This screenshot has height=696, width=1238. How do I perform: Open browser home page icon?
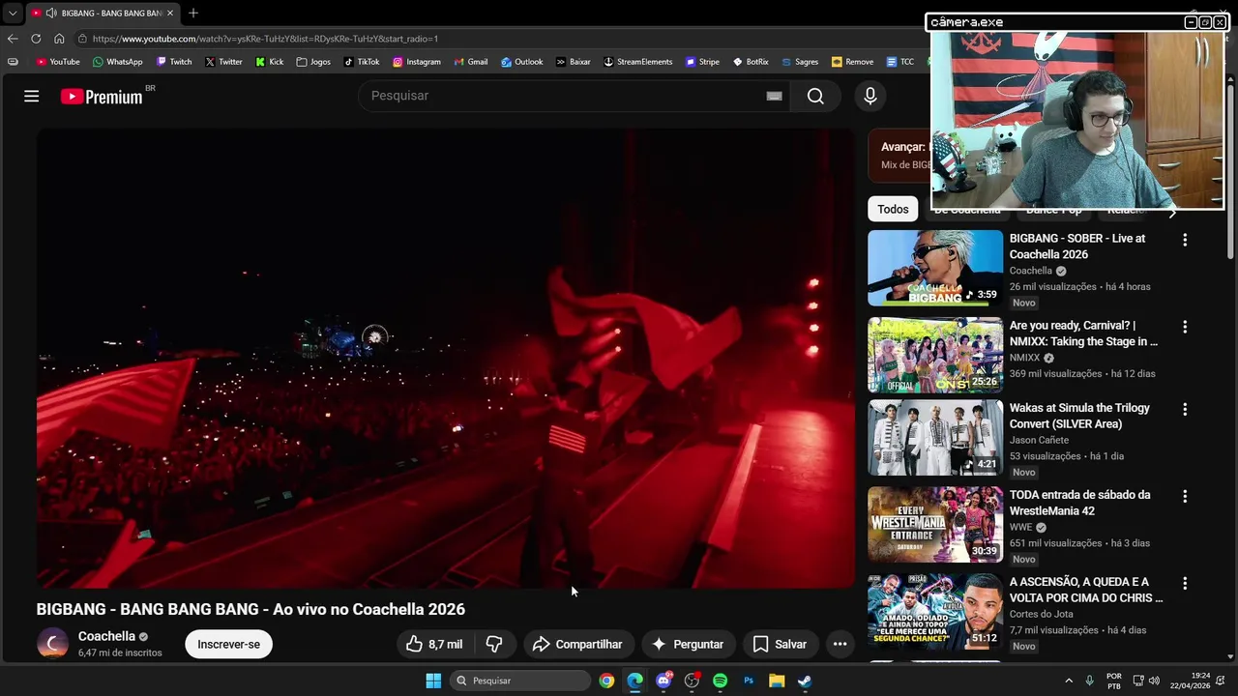59,39
